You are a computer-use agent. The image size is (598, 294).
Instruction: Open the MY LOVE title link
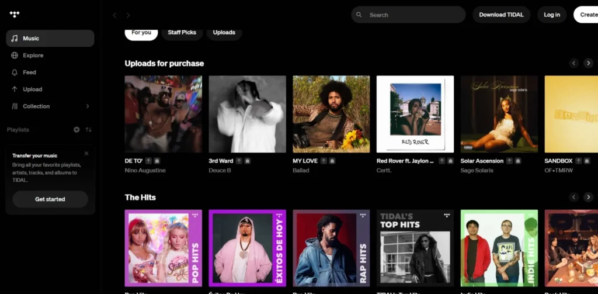305,161
